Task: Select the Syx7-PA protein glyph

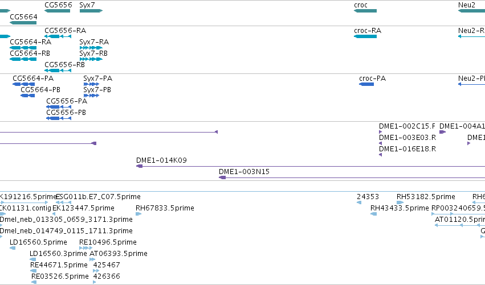Action: click(91, 84)
